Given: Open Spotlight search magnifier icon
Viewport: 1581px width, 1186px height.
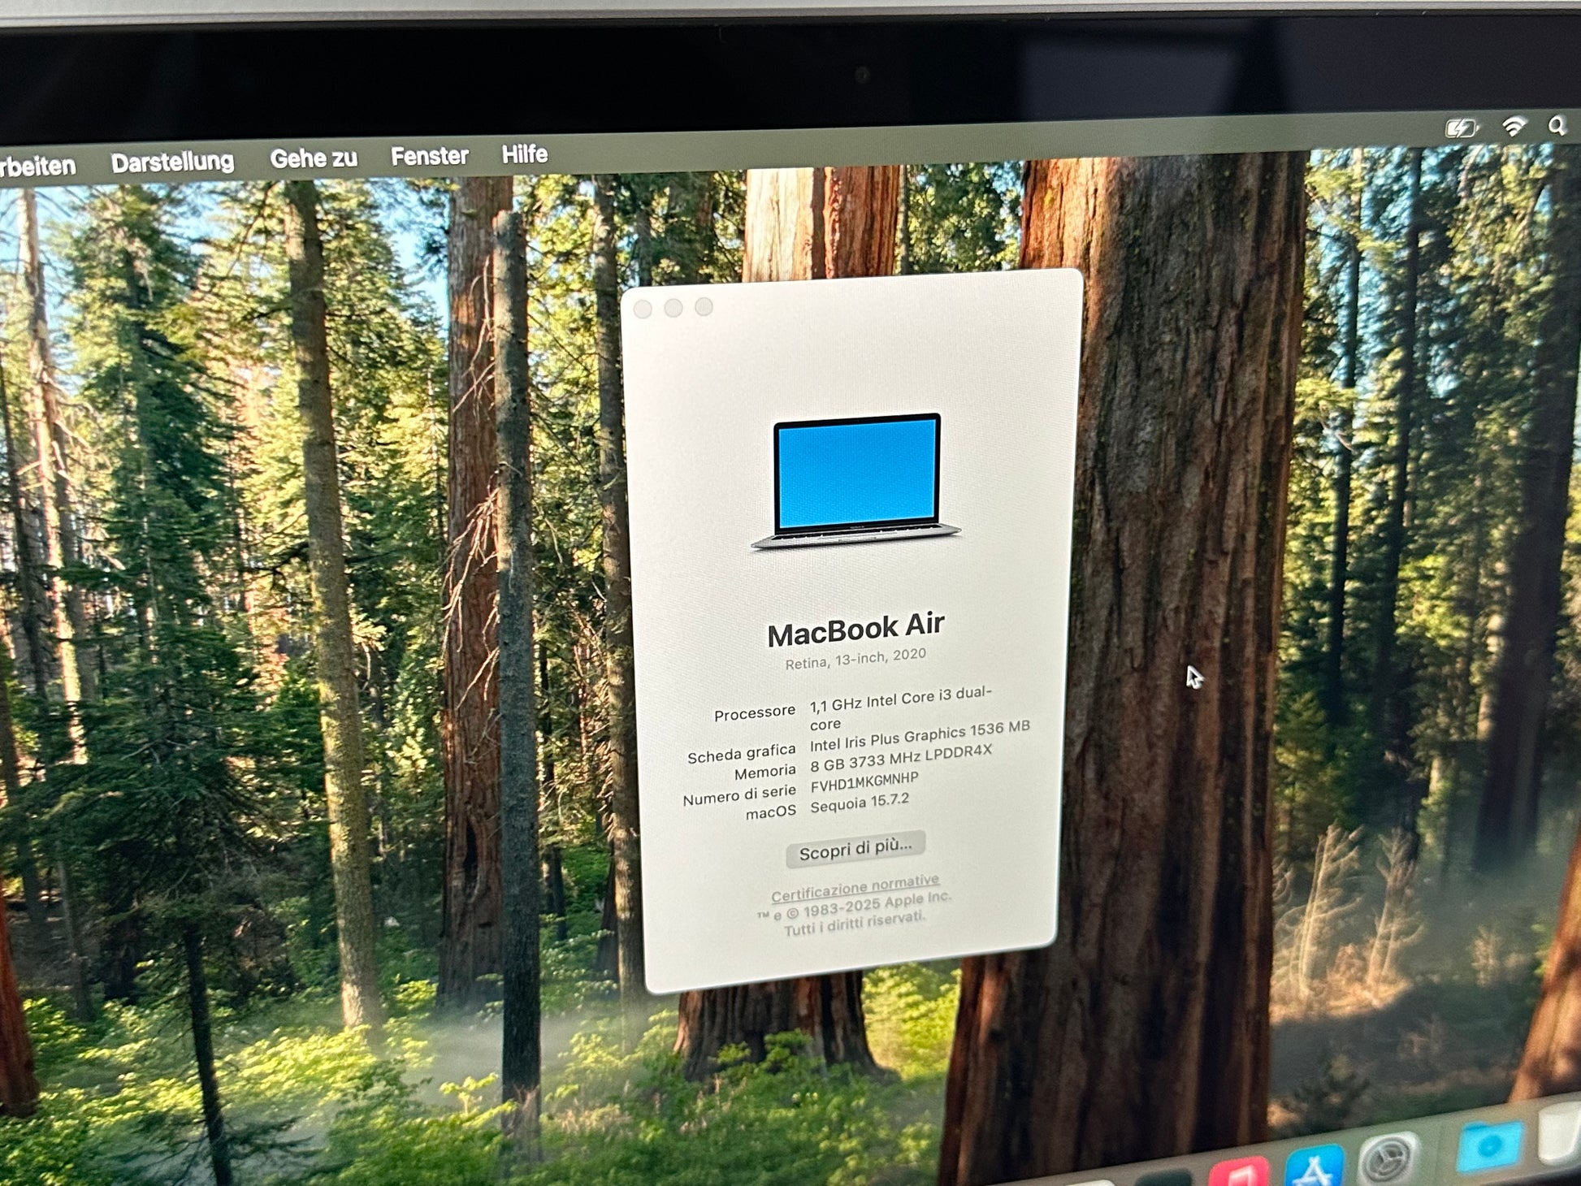Looking at the screenshot, I should 1557,126.
